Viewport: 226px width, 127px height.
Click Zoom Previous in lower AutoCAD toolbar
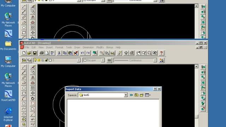point(155,53)
